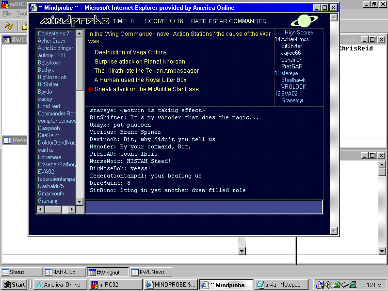This screenshot has width=388, height=291.
Task: Select DireSaint in the contestants list
Action: [x=48, y=135]
